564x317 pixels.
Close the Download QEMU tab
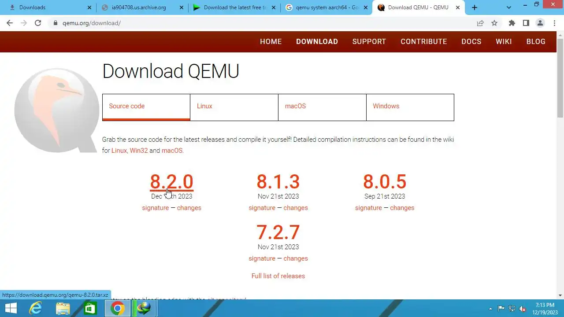click(458, 7)
